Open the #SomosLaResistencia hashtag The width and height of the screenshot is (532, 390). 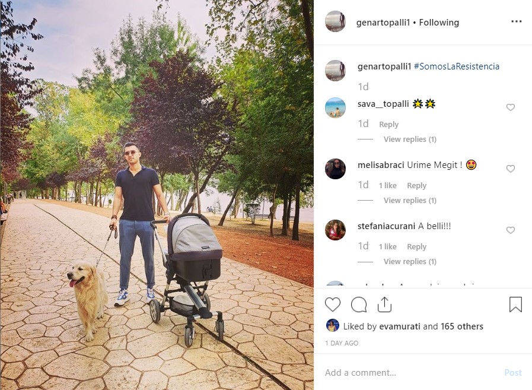[x=457, y=66]
